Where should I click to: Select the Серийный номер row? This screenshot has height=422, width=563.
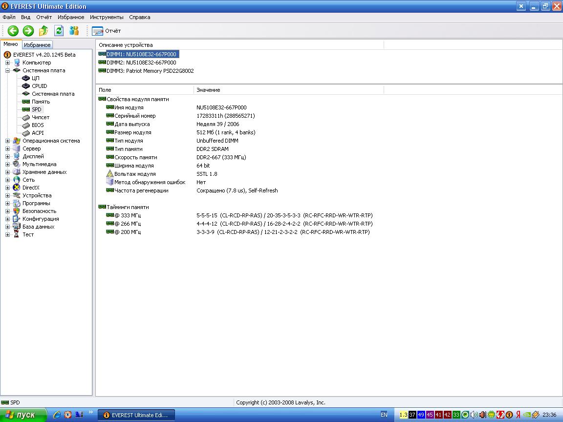click(180, 116)
